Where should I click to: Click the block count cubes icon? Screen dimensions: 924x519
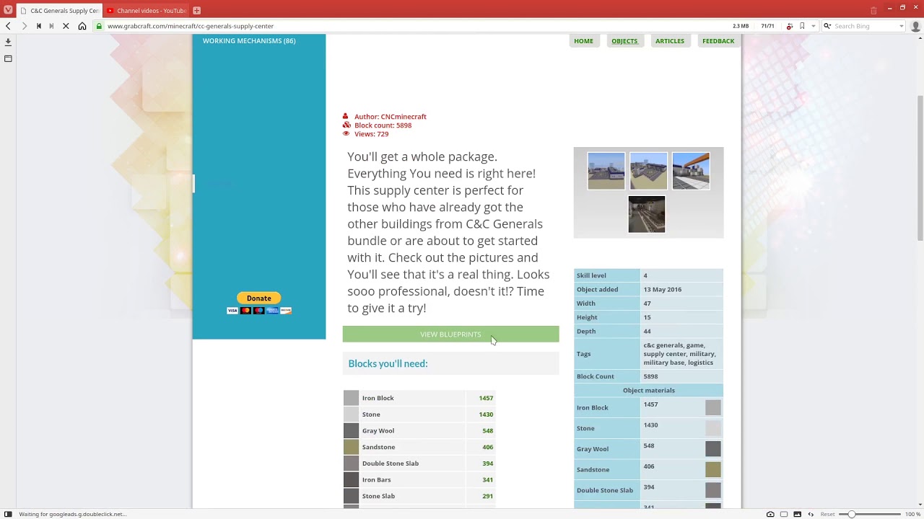click(346, 125)
